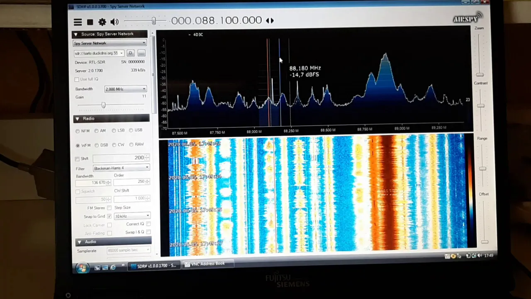
Task: Open the Spy Server Network source dropdown
Action: click(x=110, y=43)
